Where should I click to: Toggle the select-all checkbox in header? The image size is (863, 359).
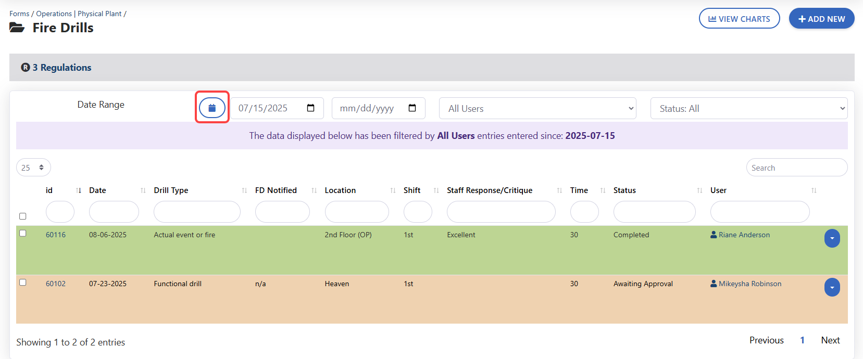(x=22, y=216)
